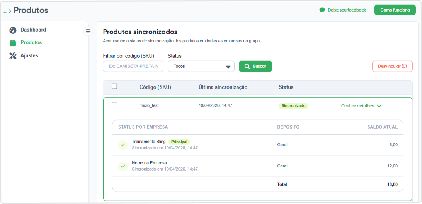Click the Sincronizado status badge
Screen dimensions: 422x204
[x=293, y=105]
